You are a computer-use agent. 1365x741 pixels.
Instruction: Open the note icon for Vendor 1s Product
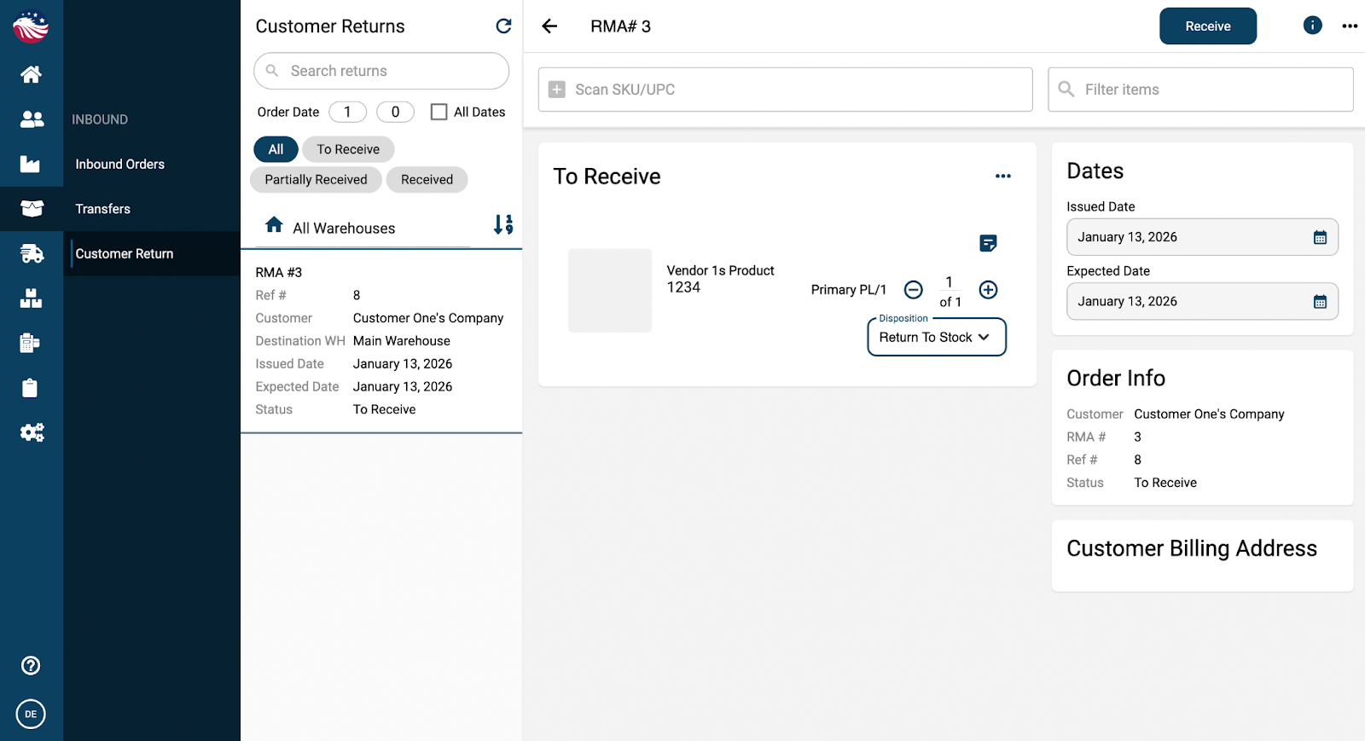988,244
